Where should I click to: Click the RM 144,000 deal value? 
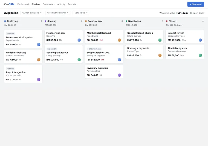tap(93, 60)
